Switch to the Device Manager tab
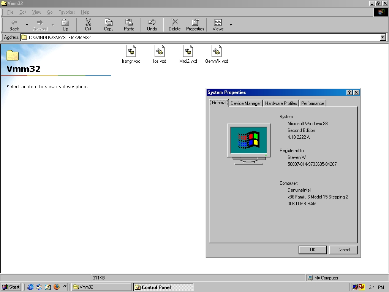Screen dimensions: 389x292 246,103
